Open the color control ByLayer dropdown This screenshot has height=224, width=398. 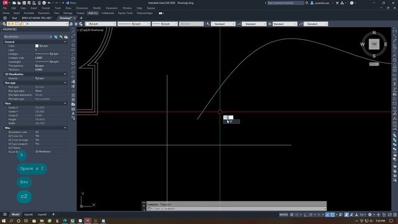click(101, 24)
